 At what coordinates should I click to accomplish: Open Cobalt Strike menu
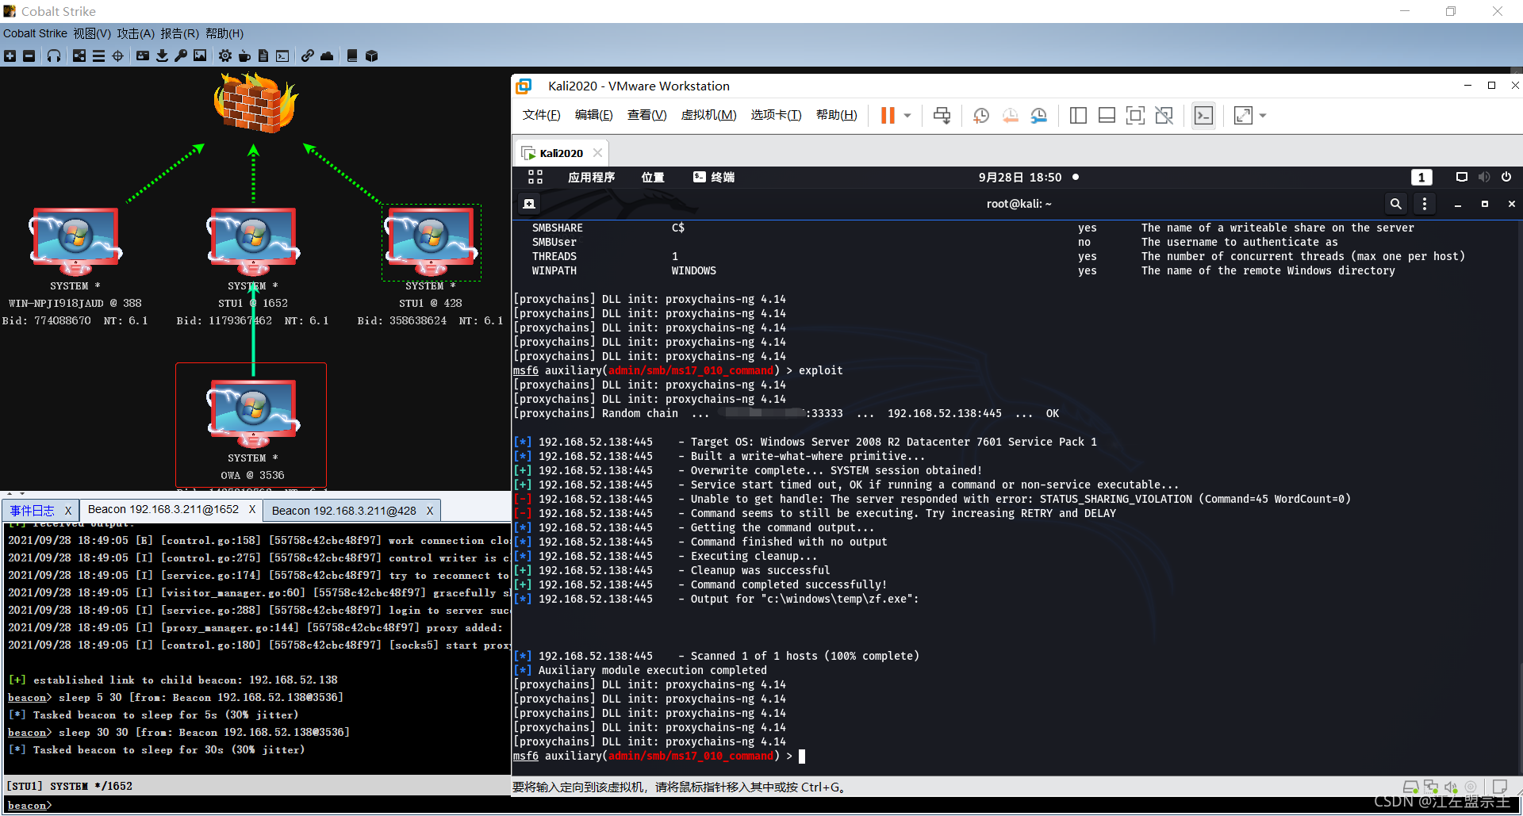tap(35, 33)
